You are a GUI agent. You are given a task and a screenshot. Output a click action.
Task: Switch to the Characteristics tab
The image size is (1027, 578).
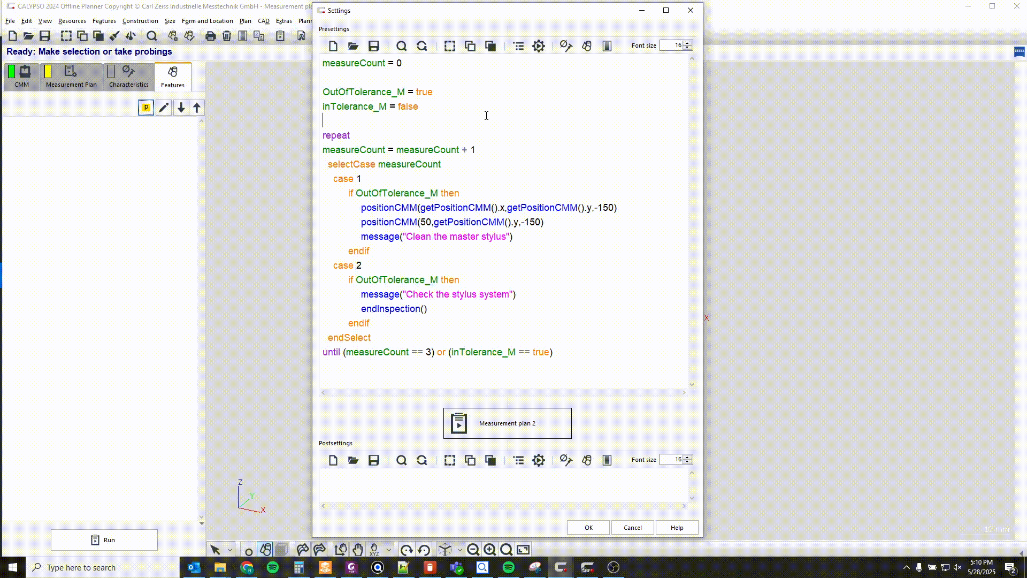128,76
